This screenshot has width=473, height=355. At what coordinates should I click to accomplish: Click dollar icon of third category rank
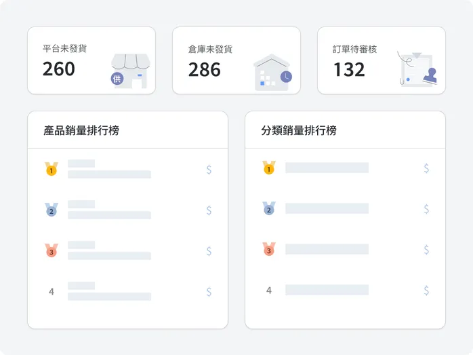(x=426, y=250)
